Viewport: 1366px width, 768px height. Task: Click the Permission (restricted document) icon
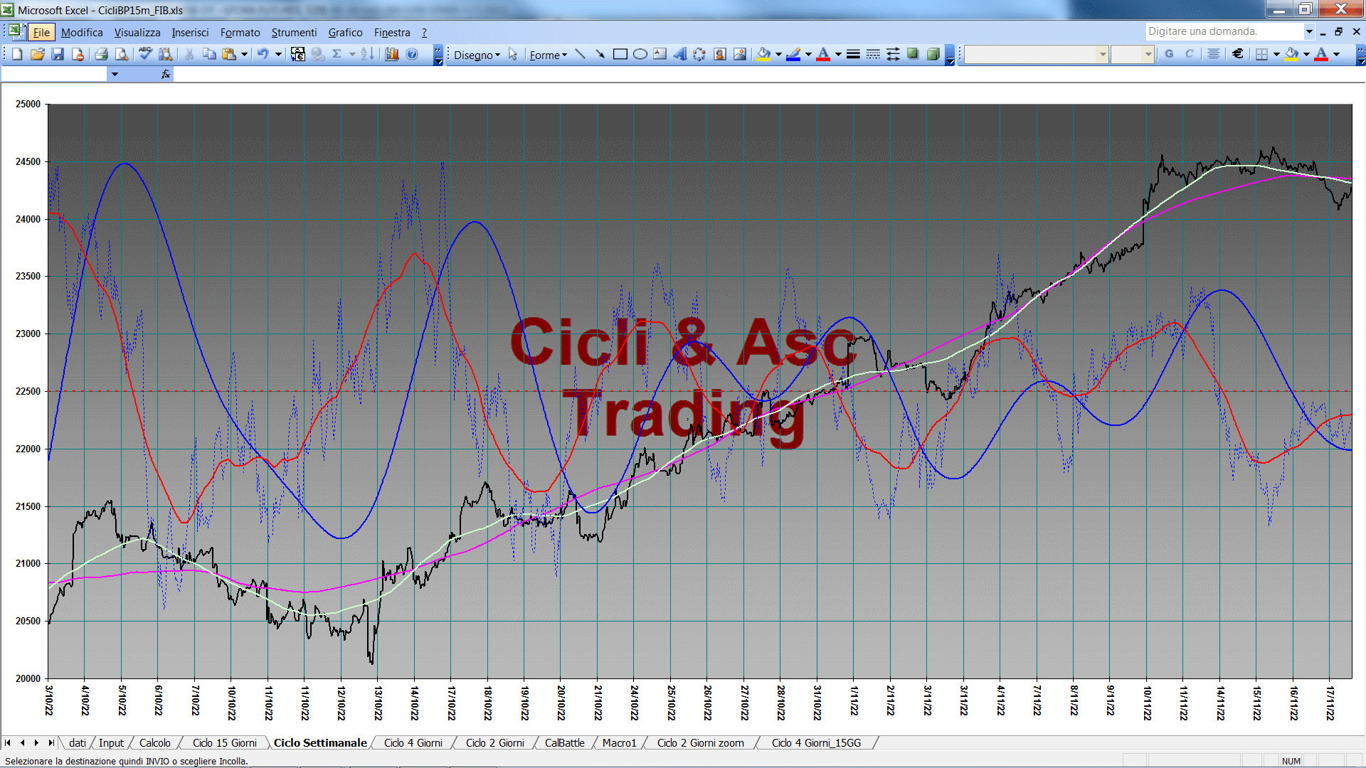78,54
